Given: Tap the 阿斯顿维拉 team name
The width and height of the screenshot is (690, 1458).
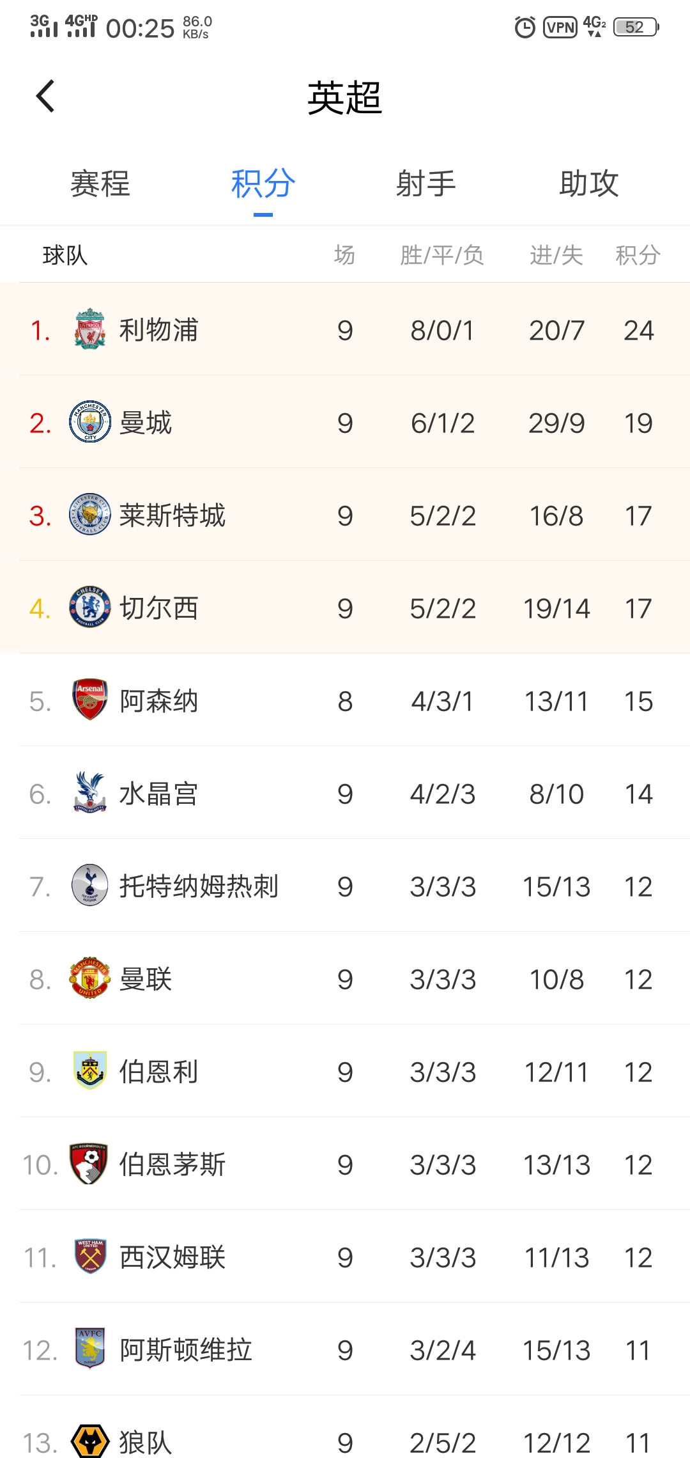Looking at the screenshot, I should [186, 1350].
